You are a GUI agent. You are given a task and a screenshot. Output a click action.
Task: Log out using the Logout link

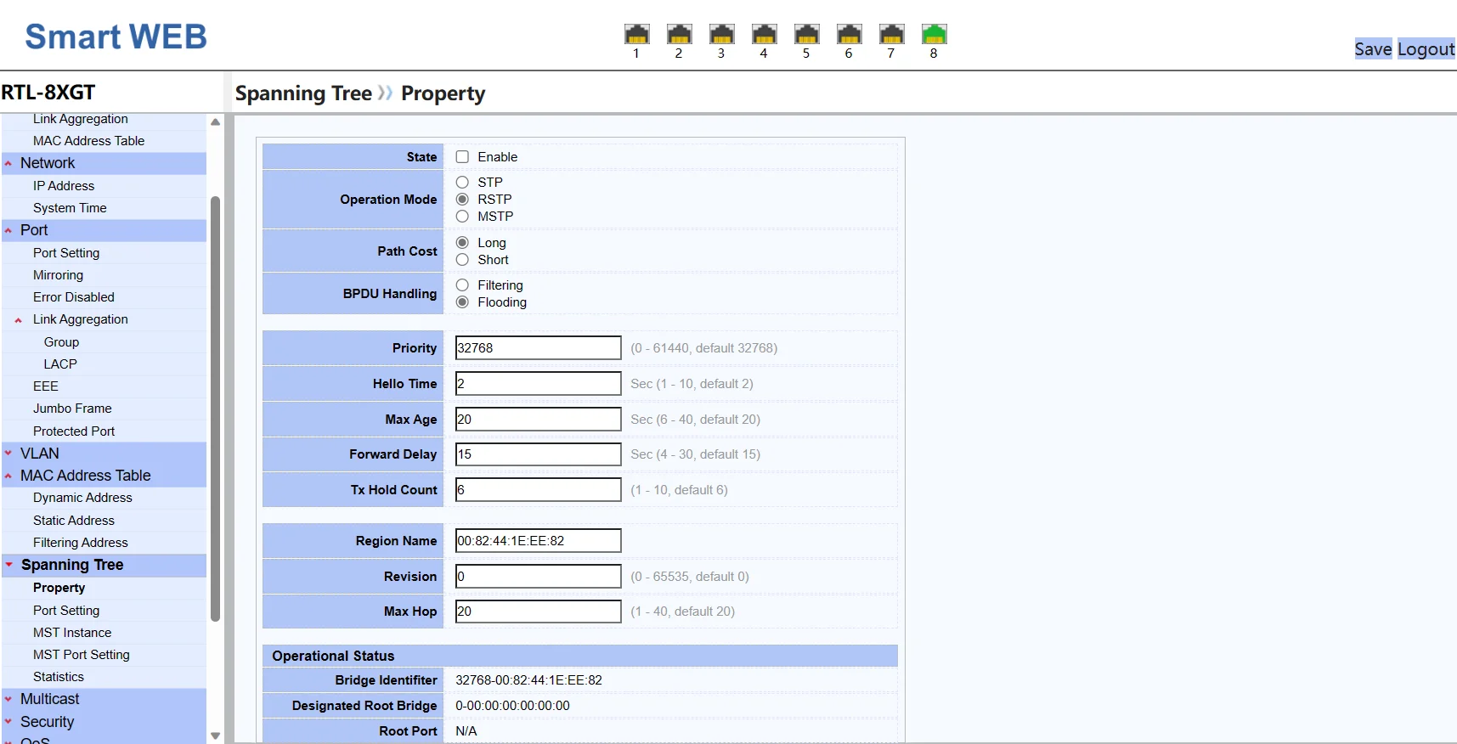(x=1426, y=49)
